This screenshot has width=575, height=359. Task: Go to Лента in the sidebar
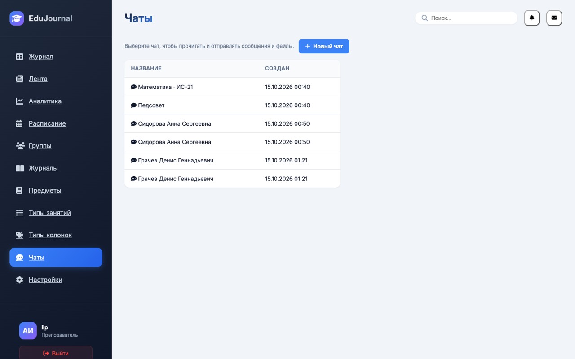click(x=56, y=79)
